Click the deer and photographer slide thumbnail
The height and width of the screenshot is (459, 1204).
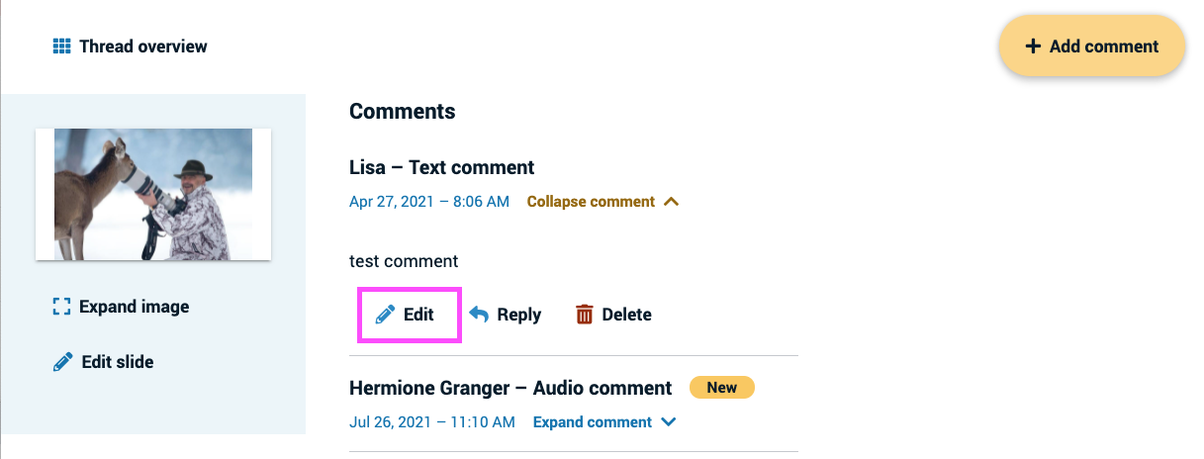click(153, 195)
